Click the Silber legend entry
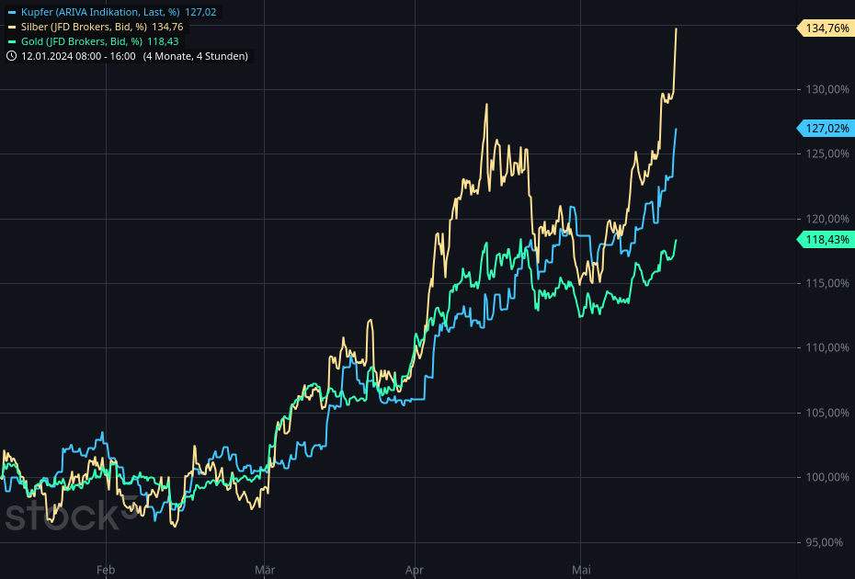The image size is (855, 579). point(96,27)
